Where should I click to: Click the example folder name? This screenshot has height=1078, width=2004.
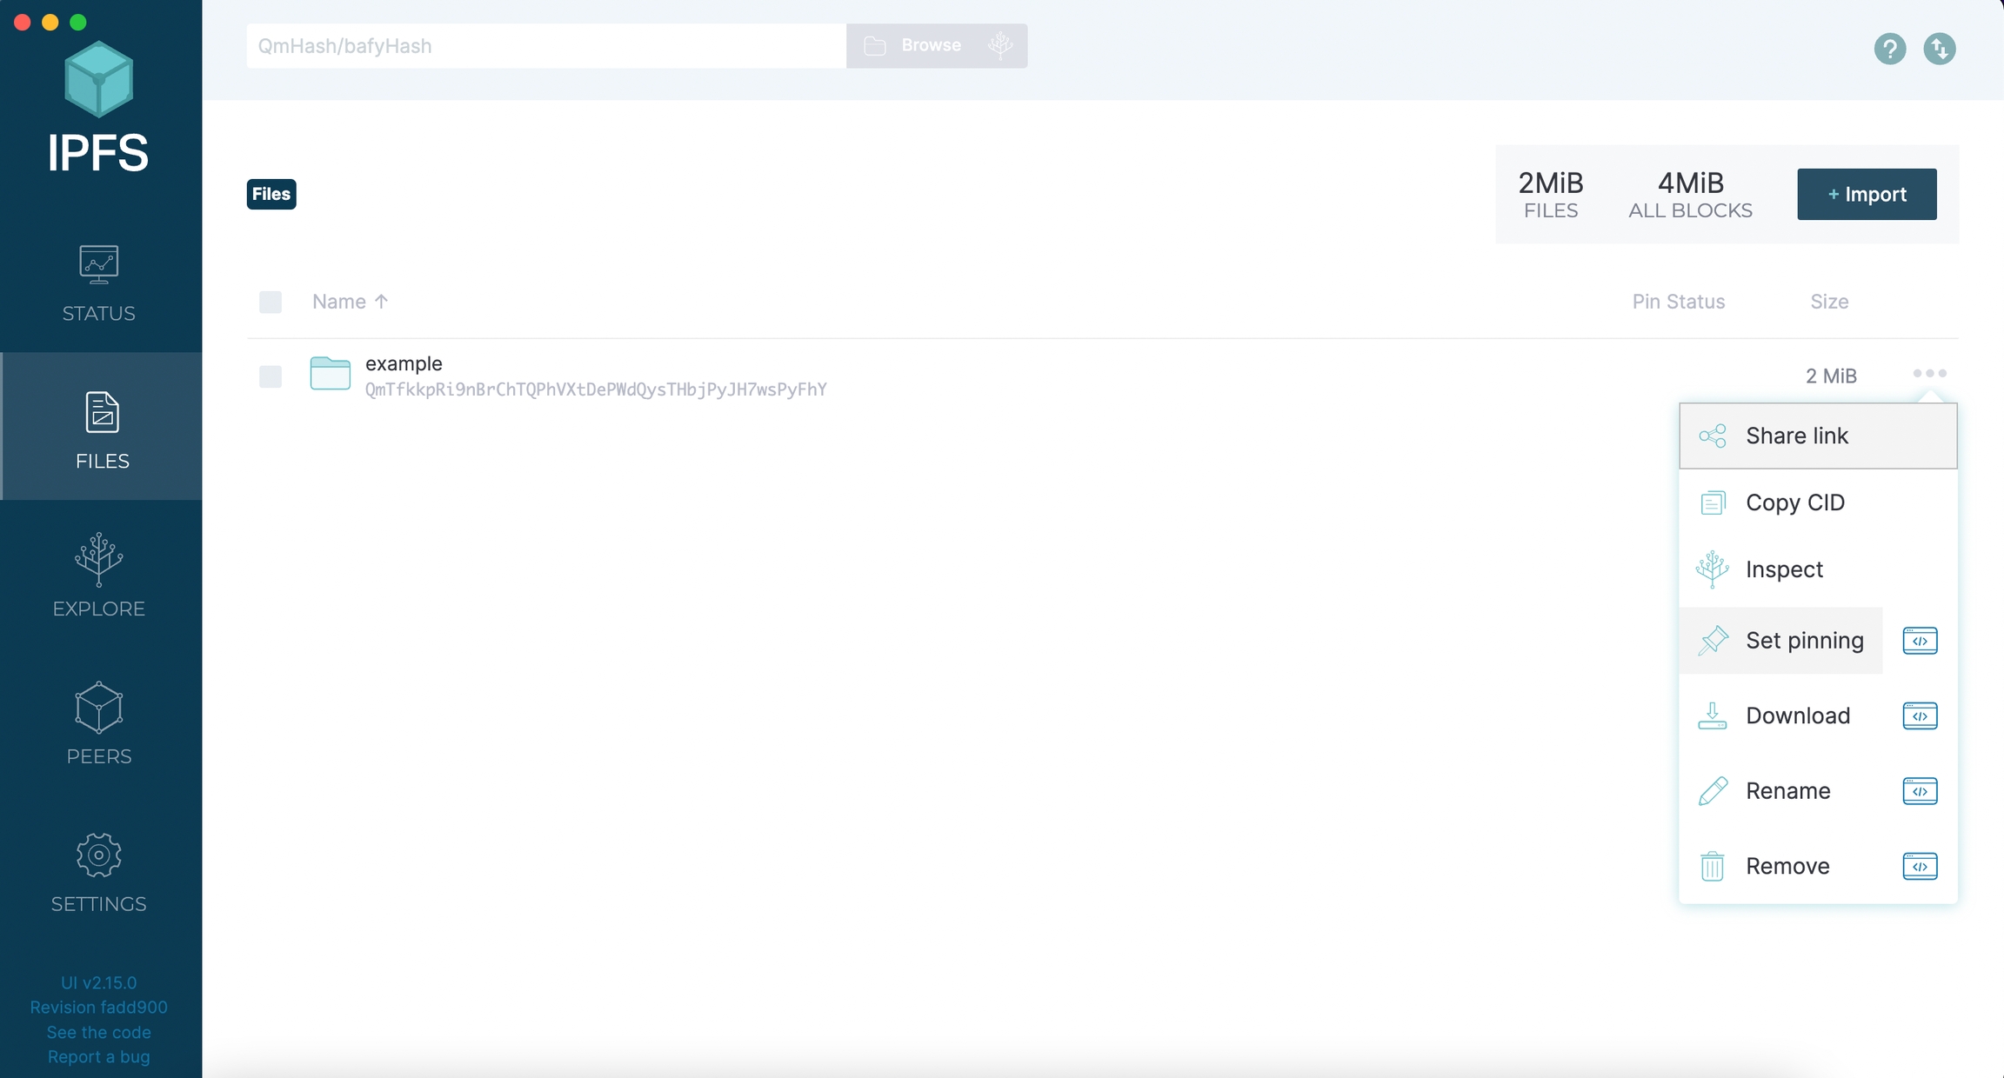tap(404, 363)
